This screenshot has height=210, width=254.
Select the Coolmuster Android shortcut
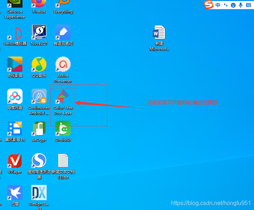click(39, 102)
